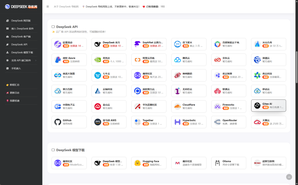Click the 腾讯云 cloud icon
Screen dimensions: 298x185
coord(177,60)
